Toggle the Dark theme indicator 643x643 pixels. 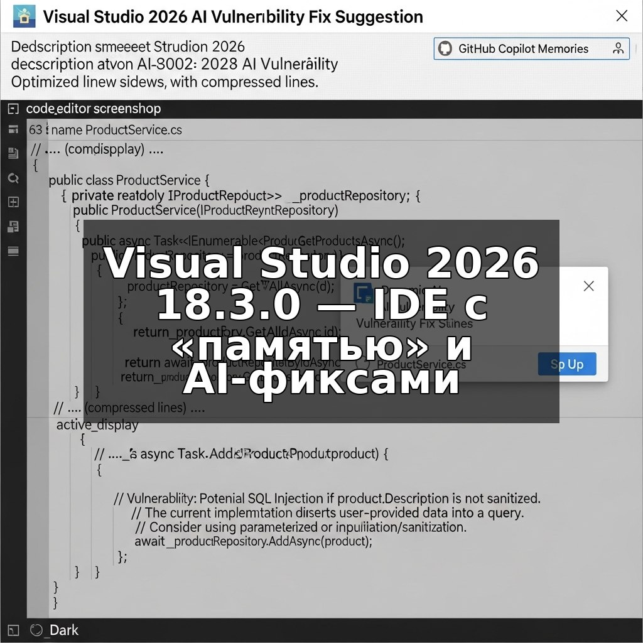click(55, 630)
